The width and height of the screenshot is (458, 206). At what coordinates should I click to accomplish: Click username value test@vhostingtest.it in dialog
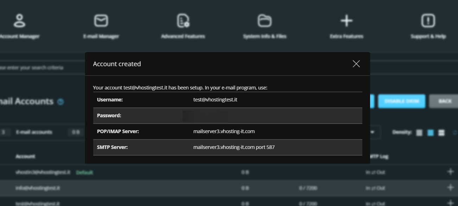215,100
